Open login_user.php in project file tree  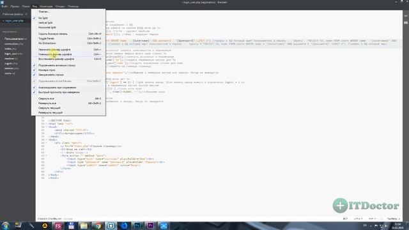point(13,54)
